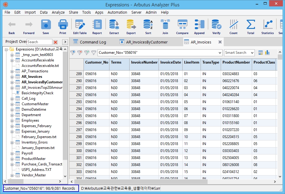Viewport: 285px width, 194px height.
Task: Open the Edit Table tool
Action: coord(80,26)
